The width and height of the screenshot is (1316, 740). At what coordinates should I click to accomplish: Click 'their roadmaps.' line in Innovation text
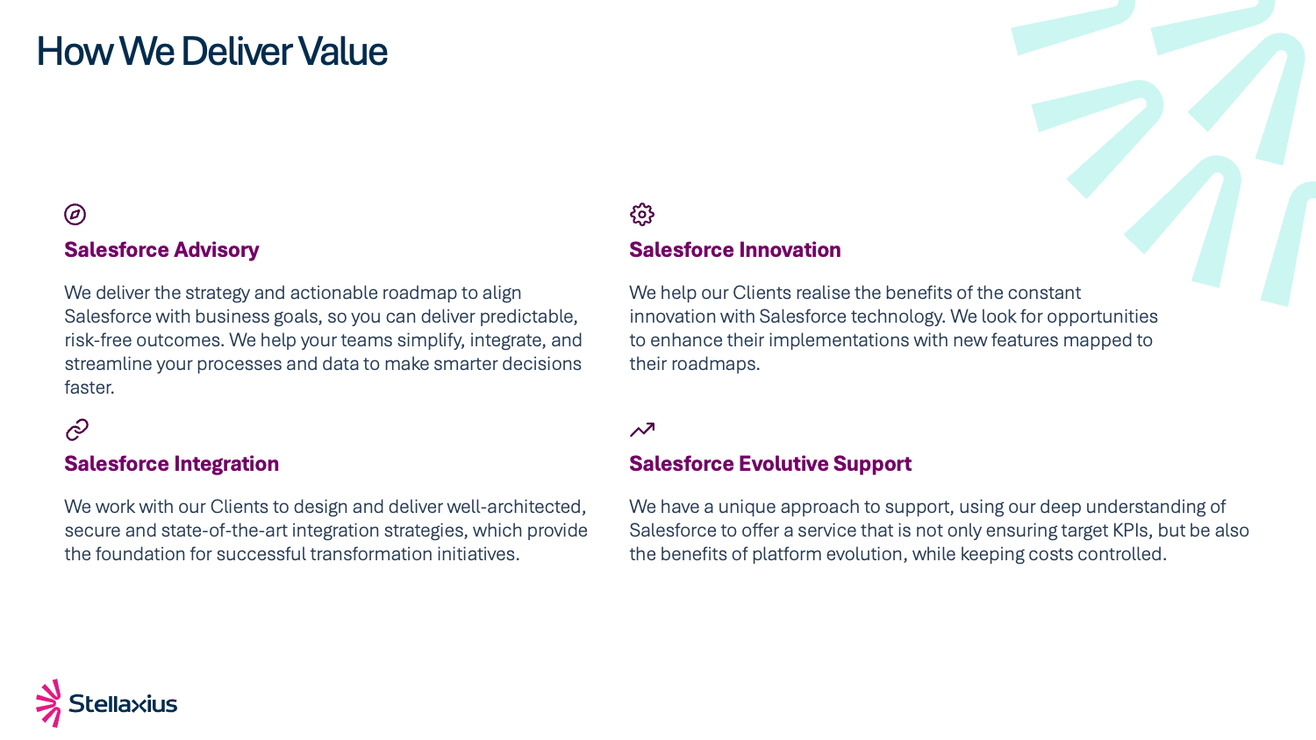(x=694, y=364)
